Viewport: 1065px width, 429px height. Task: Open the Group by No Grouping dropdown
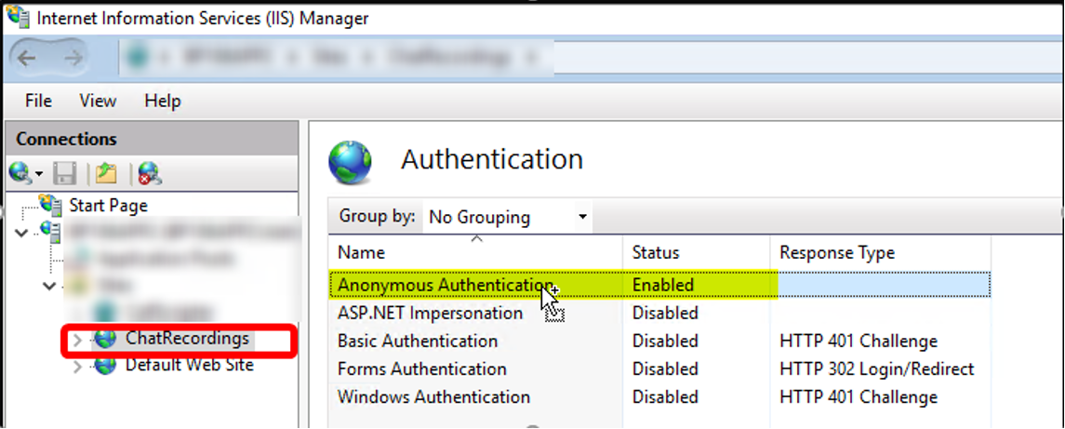point(507,218)
